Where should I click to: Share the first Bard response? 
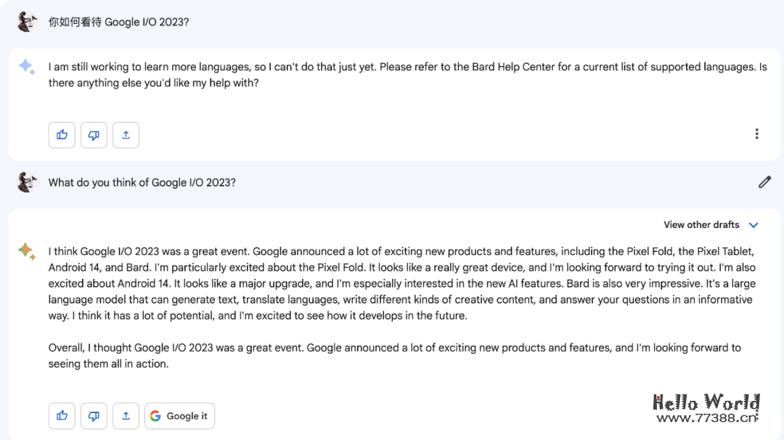pos(126,134)
